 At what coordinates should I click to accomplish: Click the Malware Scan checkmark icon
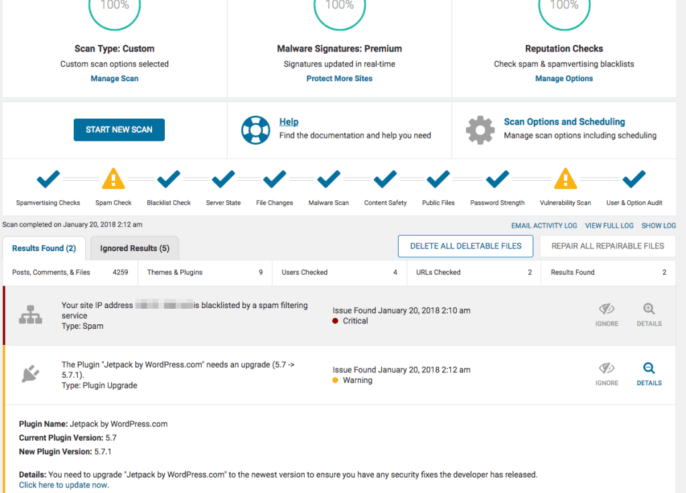(328, 179)
